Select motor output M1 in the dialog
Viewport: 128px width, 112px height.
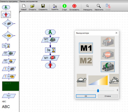(86, 48)
